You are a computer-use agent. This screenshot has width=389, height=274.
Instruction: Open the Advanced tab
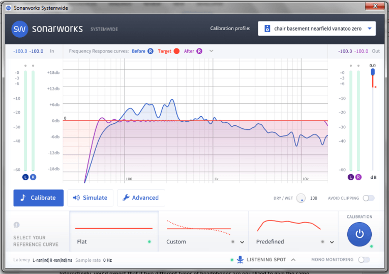pyautogui.click(x=141, y=198)
